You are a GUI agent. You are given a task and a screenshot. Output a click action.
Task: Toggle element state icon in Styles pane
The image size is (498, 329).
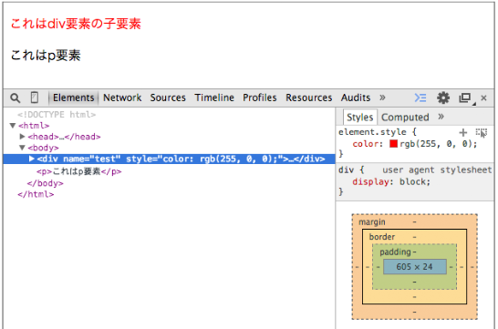482,133
